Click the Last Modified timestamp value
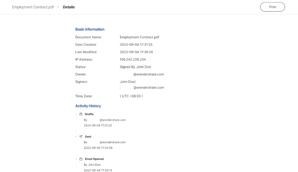This screenshot has height=172, width=298. tap(136, 52)
